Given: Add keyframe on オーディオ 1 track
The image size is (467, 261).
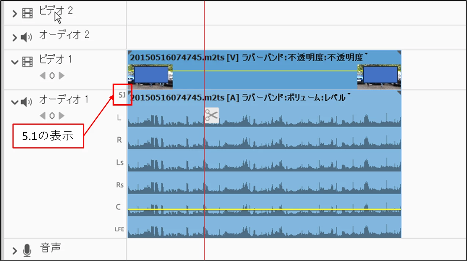Looking at the screenshot, I should (52, 115).
